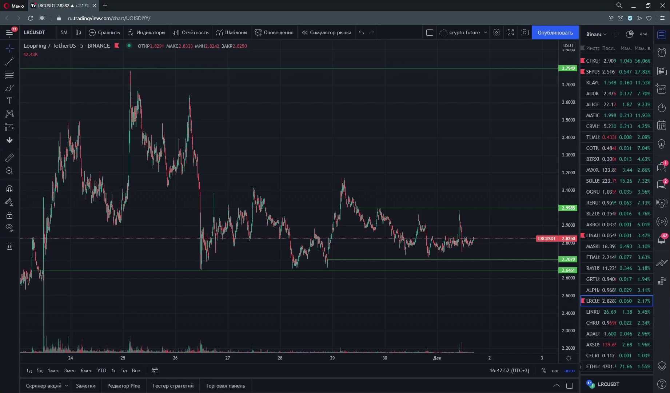Select the trend line drawing tool
This screenshot has width=670, height=393.
point(9,61)
